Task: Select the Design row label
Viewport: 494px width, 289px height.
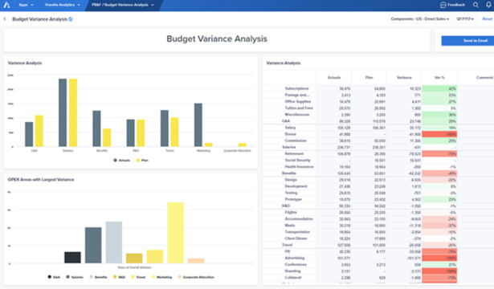Action: tap(291, 180)
